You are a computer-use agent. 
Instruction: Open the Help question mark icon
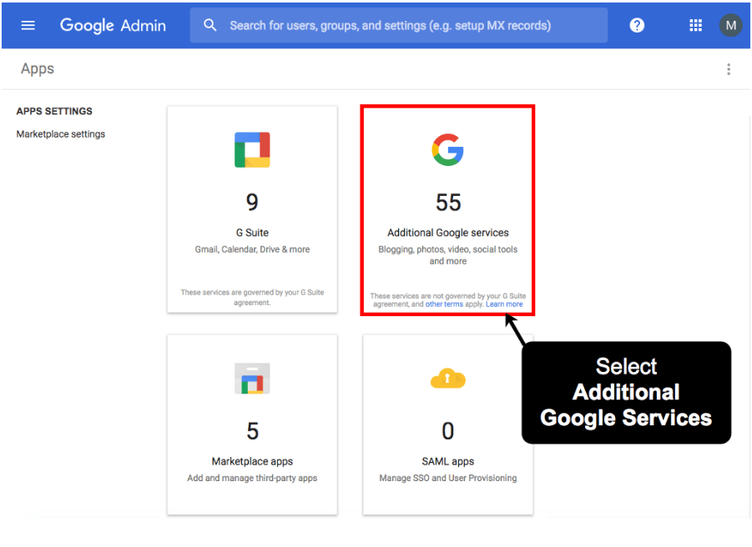coord(637,25)
